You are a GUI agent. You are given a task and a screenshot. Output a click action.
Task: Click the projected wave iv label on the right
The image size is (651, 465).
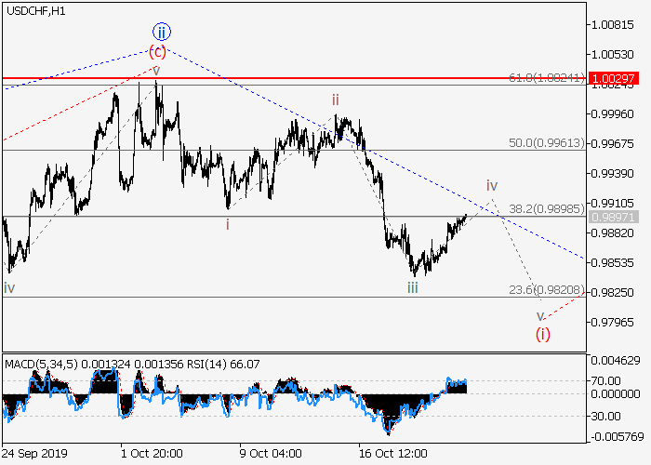pos(492,185)
